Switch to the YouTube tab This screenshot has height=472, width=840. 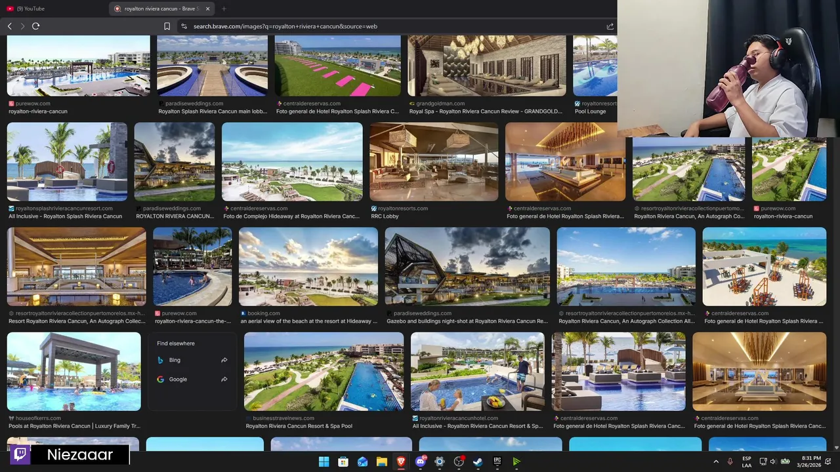(54, 9)
